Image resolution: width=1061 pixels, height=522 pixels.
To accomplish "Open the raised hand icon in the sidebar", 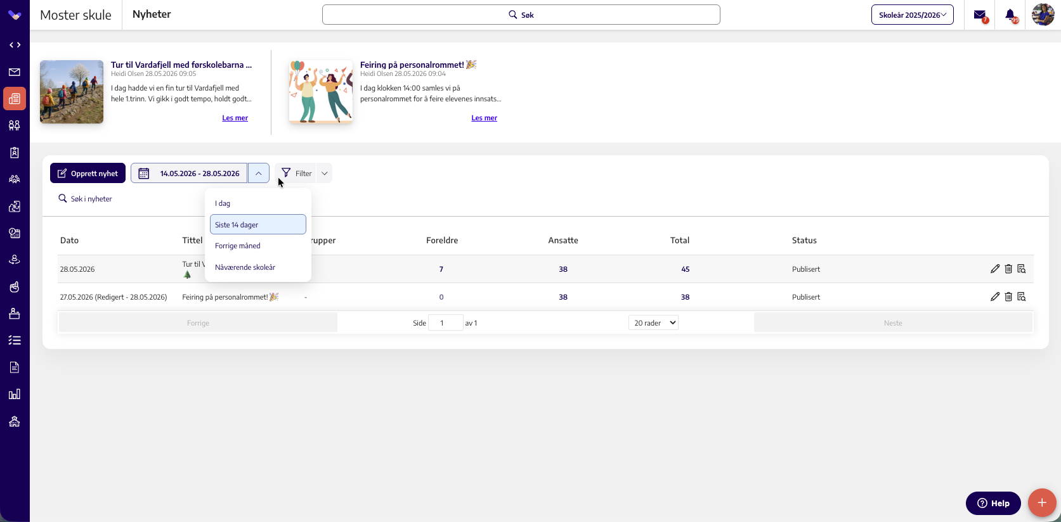I will click(x=15, y=287).
